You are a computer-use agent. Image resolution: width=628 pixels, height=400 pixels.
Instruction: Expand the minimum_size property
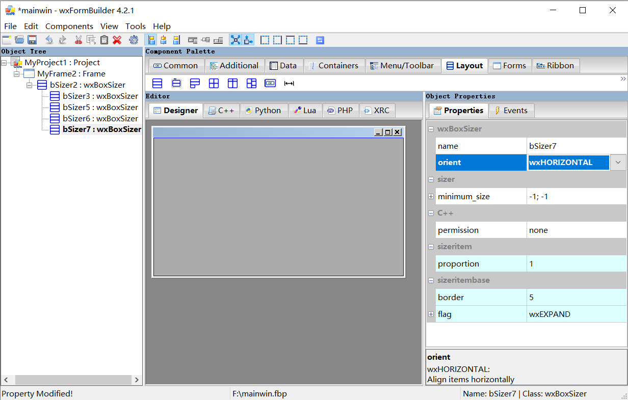431,196
